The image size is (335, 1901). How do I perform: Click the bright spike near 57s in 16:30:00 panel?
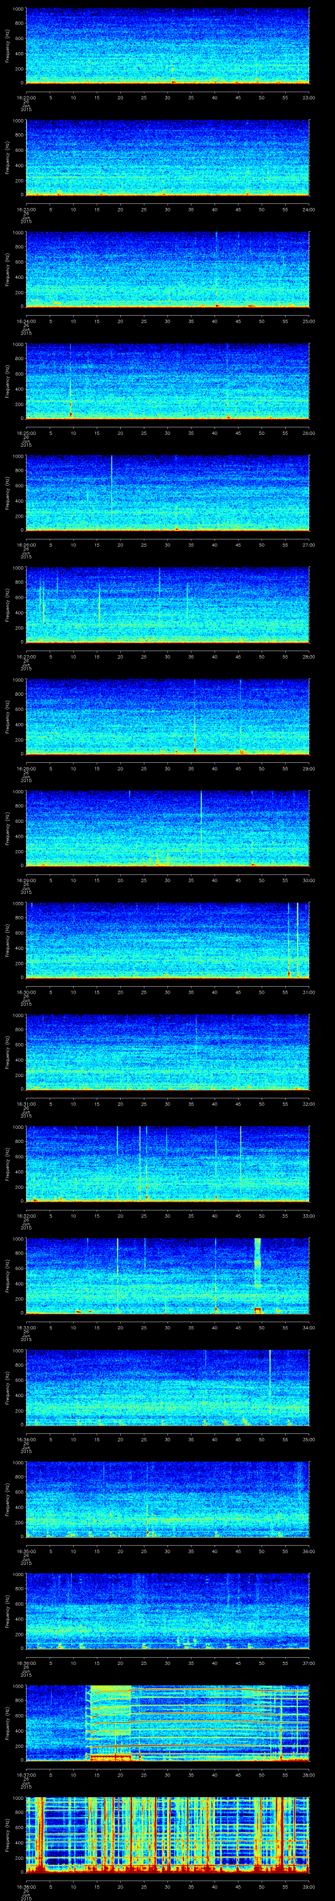(297, 939)
